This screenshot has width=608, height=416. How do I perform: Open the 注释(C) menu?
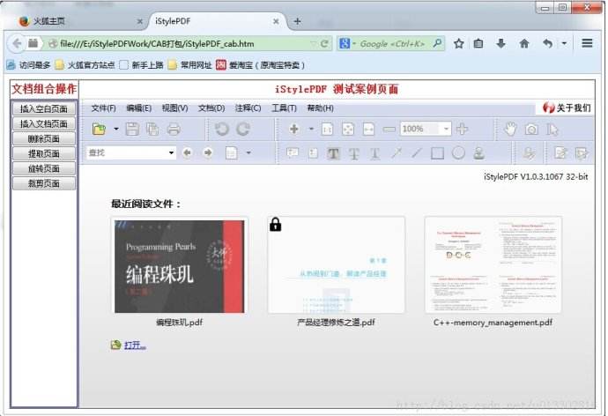tap(248, 108)
